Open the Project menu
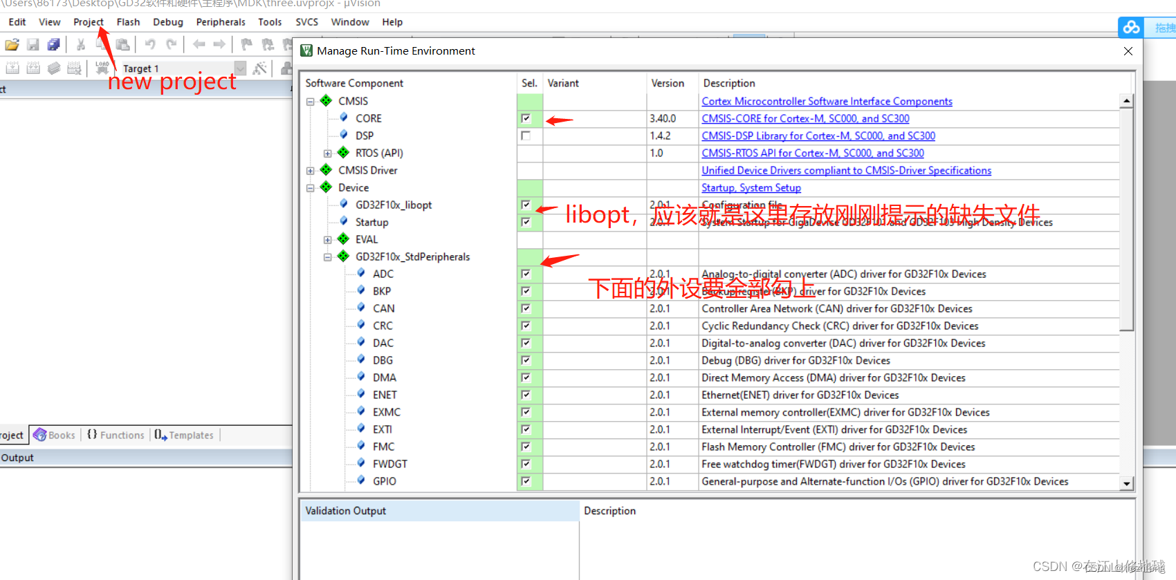Screen dimensions: 1176x580 pos(89,22)
